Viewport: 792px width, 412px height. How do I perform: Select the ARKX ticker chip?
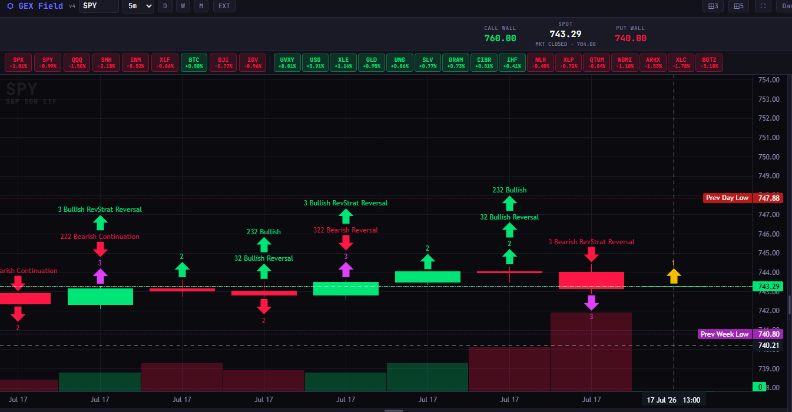click(653, 62)
